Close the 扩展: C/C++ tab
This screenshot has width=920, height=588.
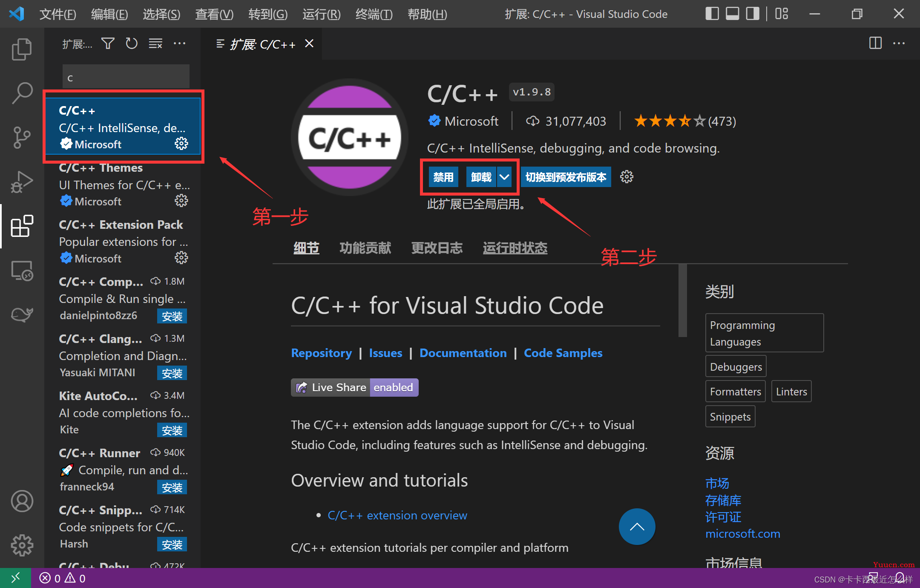click(309, 43)
